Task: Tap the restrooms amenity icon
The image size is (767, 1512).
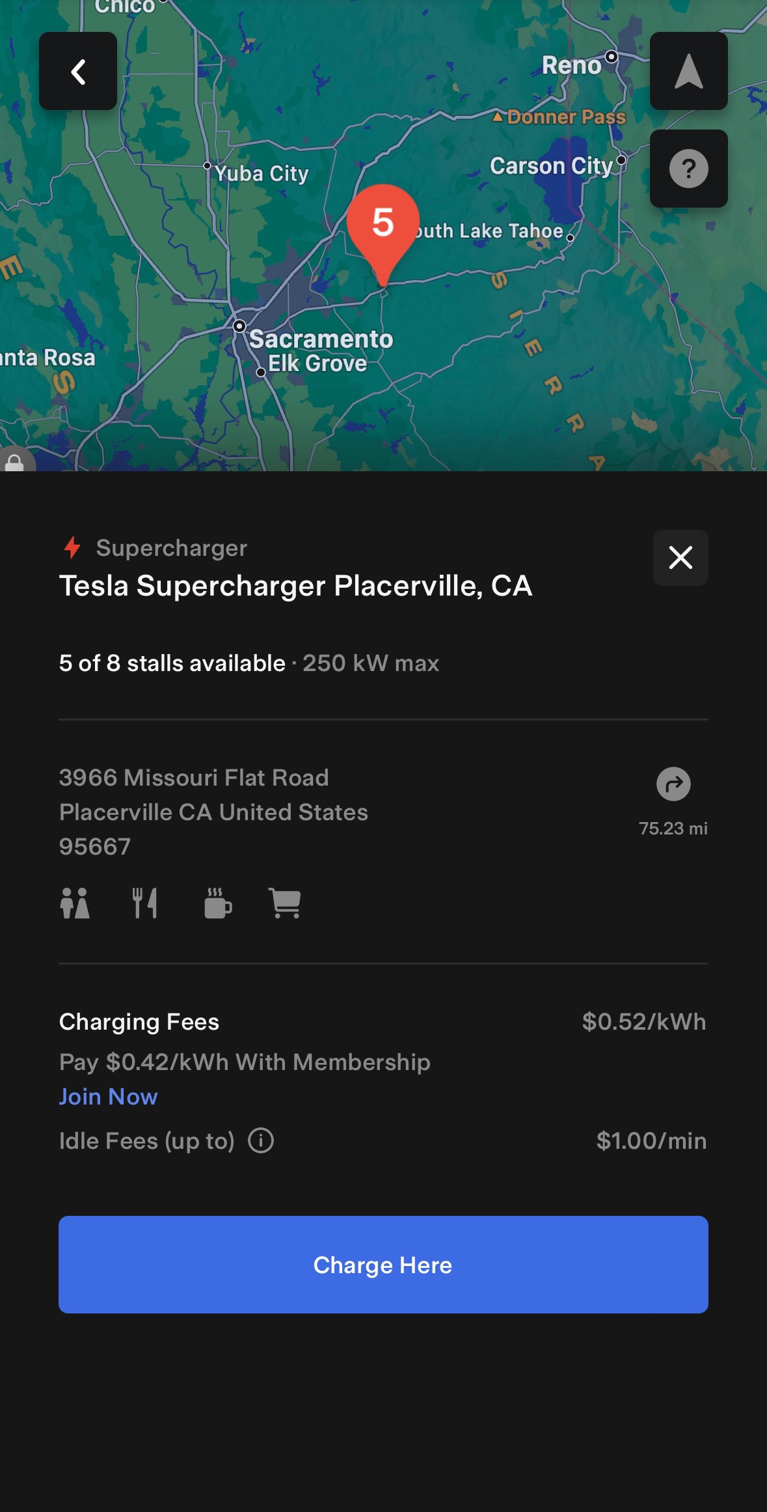Action: tap(75, 903)
